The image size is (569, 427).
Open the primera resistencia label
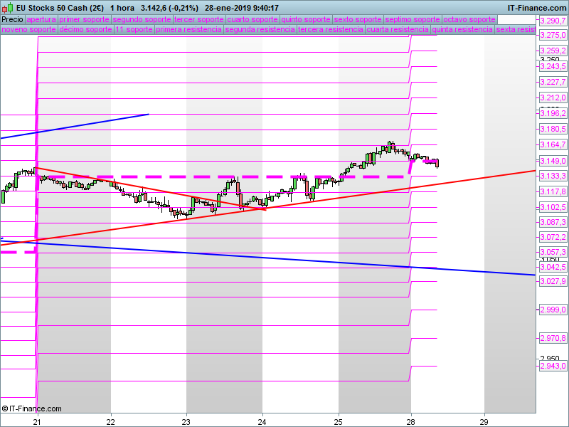click(x=188, y=29)
